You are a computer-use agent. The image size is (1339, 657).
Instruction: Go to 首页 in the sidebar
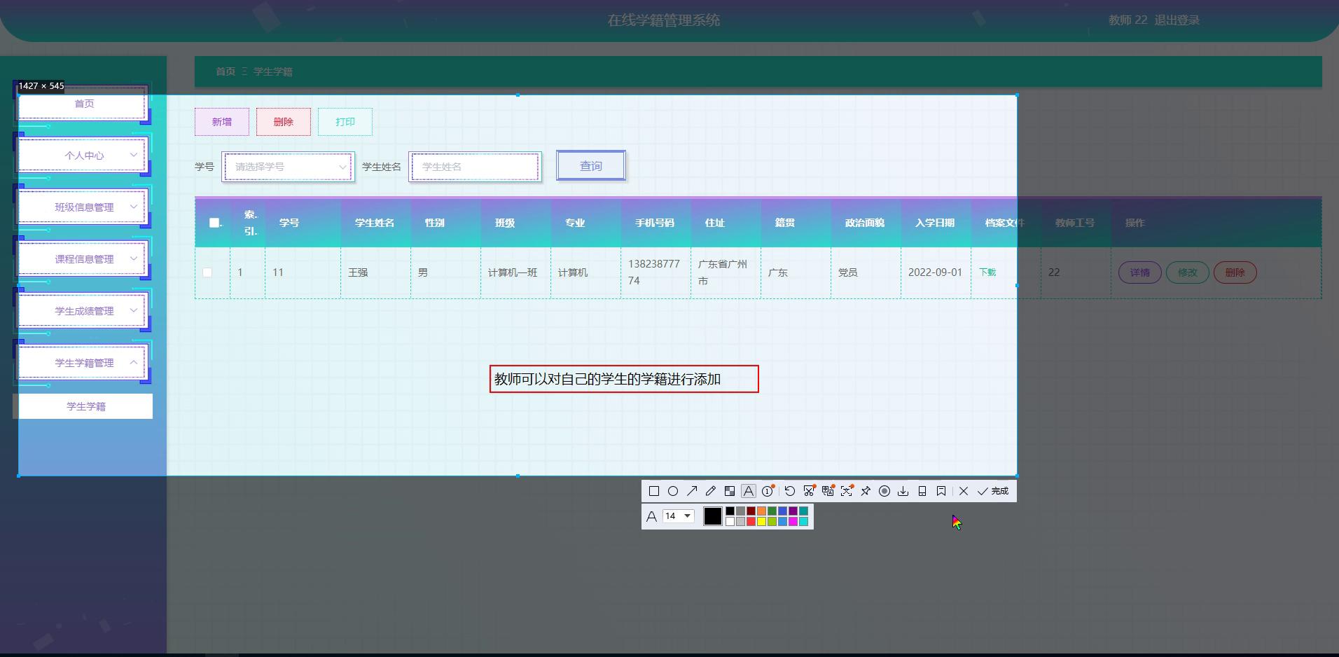point(83,104)
